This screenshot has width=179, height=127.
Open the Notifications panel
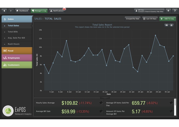coord(57,11)
